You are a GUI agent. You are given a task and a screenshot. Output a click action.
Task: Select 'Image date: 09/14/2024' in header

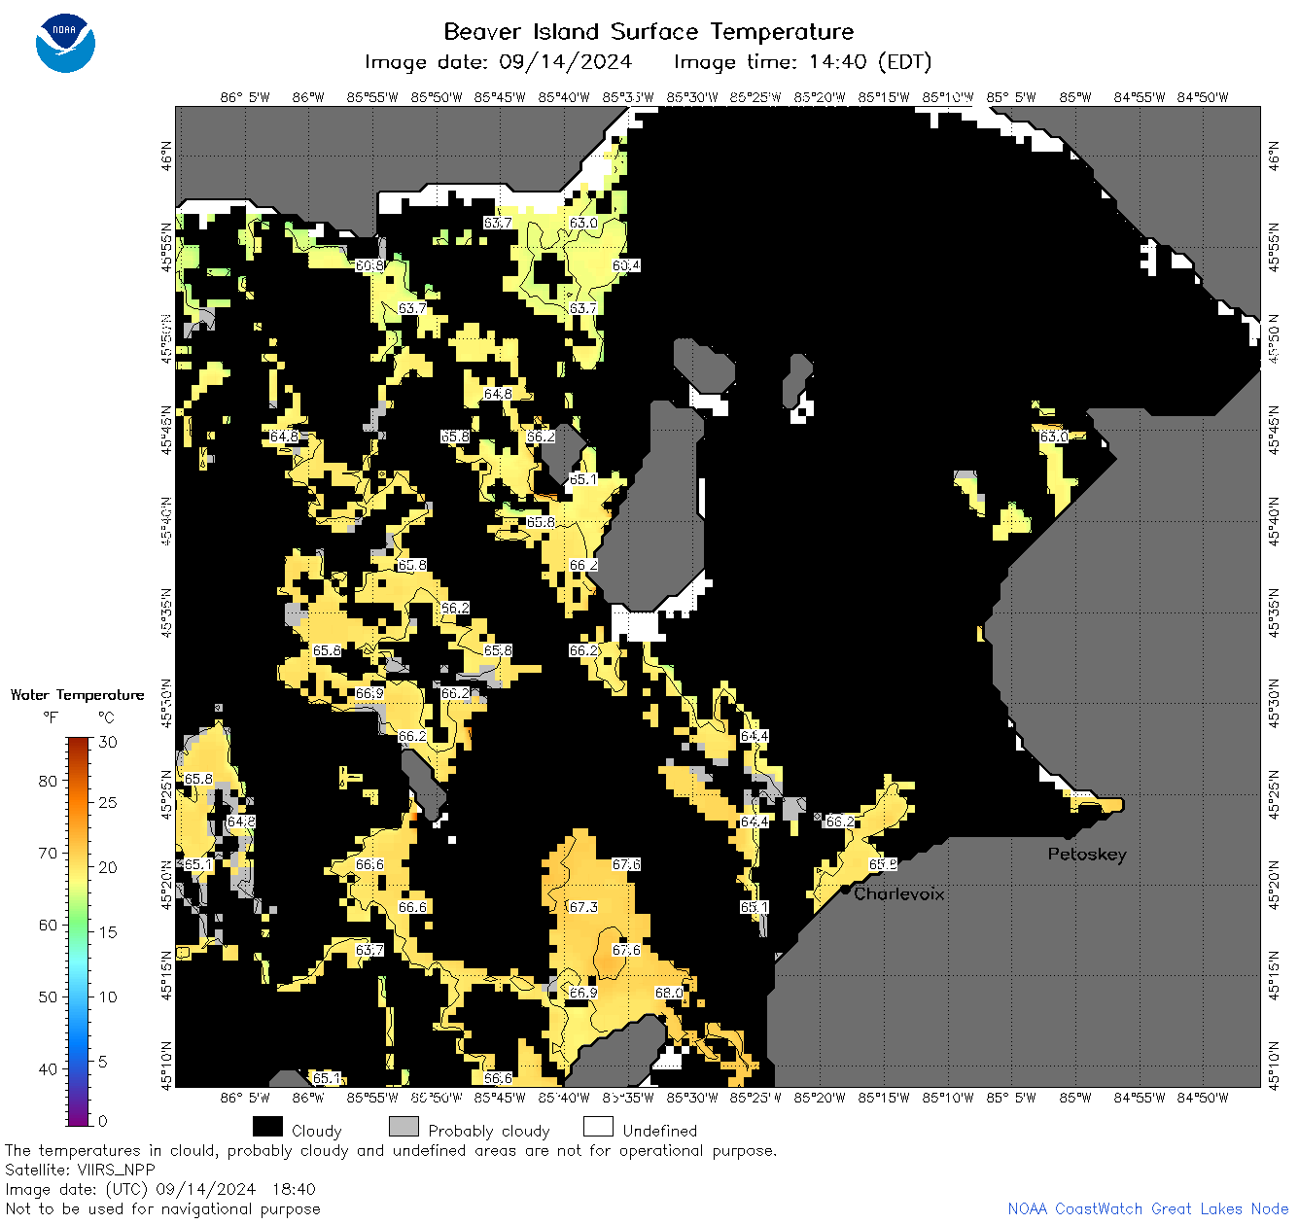click(x=498, y=62)
